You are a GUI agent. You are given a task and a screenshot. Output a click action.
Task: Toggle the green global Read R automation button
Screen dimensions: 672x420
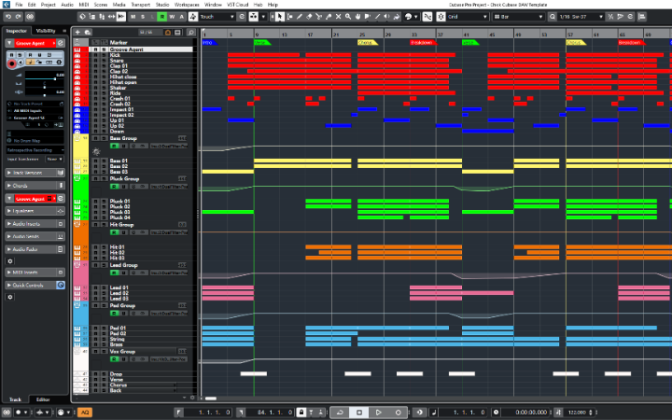click(162, 17)
